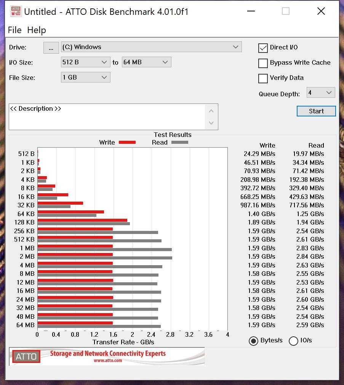Screen dimensions: 344x385
Task: Click the red Write legend swatch
Action: [127, 142]
